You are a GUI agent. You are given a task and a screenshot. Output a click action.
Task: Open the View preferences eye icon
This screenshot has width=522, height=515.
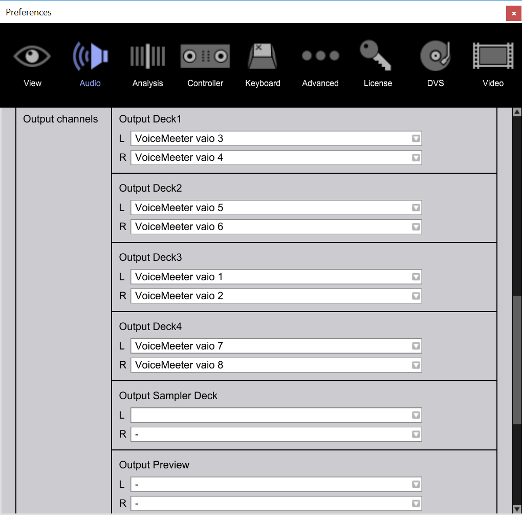(x=32, y=56)
